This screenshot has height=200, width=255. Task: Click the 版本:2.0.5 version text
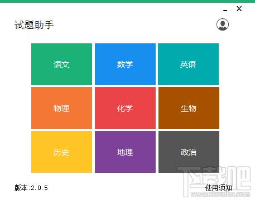31,188
